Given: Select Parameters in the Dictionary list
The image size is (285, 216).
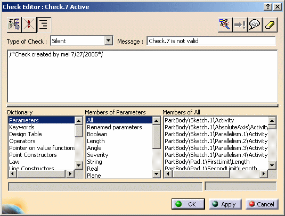Looking at the screenshot, I should coord(42,120).
